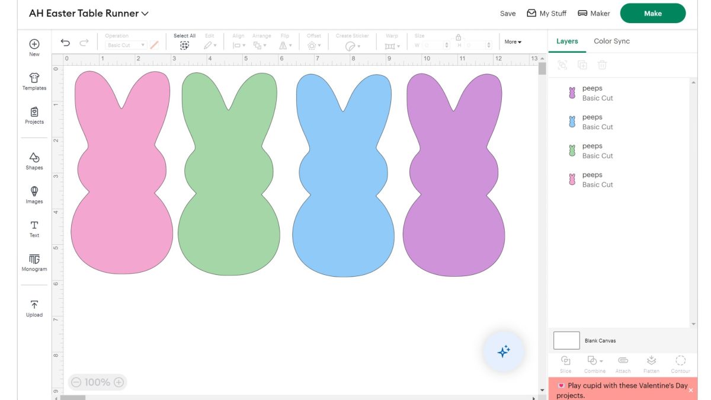Click the Delete trash icon in Layers panel
The height and width of the screenshot is (400, 711).
point(603,65)
